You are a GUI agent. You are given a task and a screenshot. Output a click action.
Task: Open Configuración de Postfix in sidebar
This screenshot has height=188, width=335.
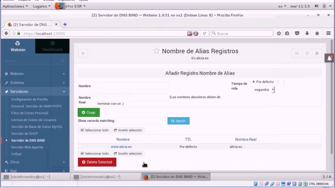29,99
